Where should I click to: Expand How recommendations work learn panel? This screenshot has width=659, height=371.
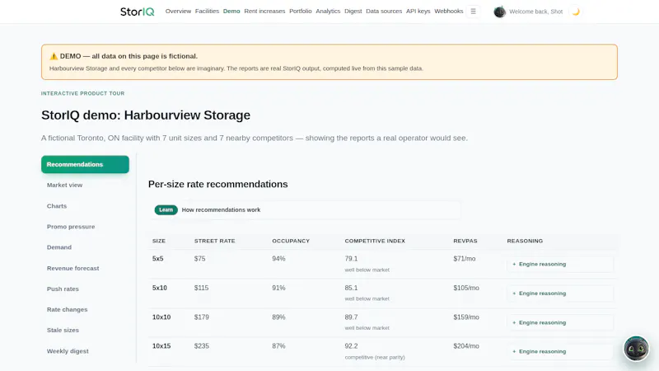[305, 210]
